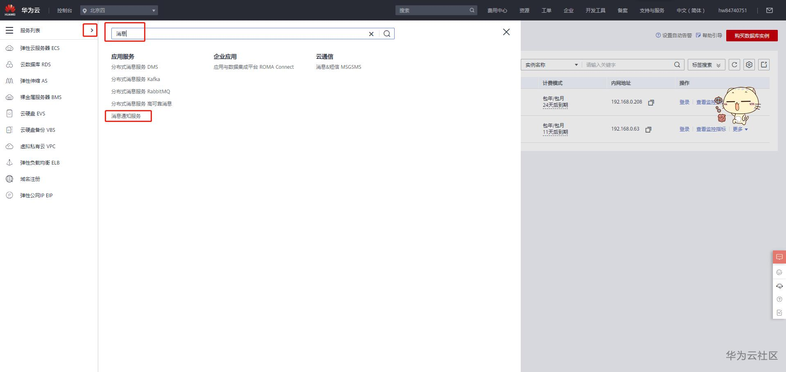Click the VBS disk backup icon
786x372 pixels.
(9, 130)
